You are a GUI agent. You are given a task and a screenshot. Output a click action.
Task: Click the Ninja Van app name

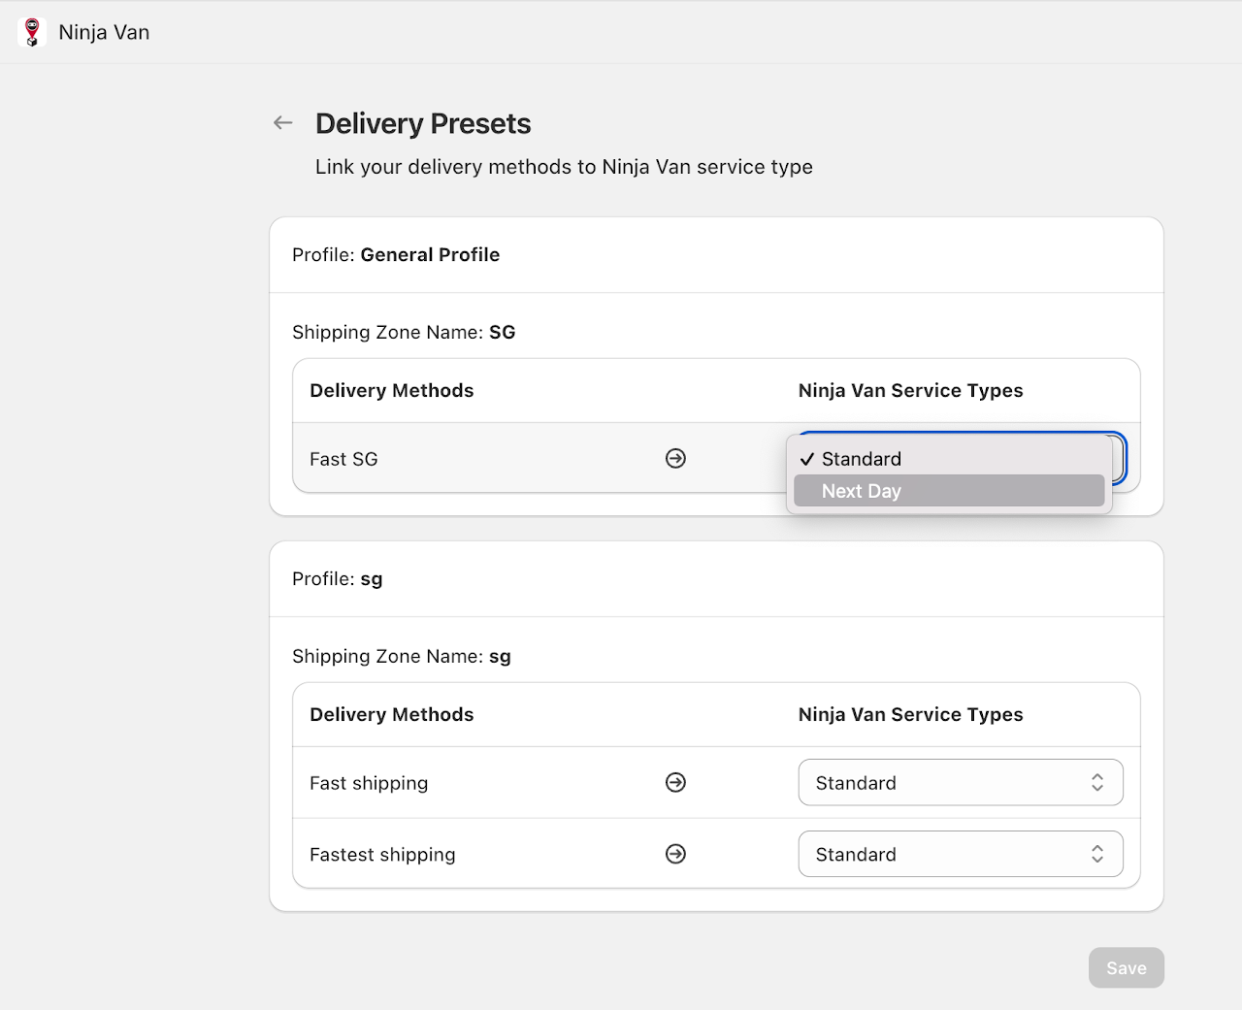(x=104, y=32)
